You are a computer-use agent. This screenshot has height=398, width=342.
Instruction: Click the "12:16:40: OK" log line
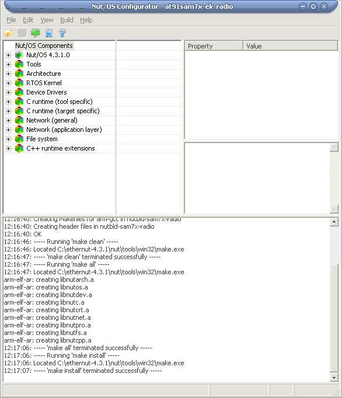[x=23, y=234]
